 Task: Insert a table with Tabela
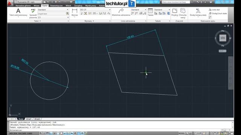point(150,12)
